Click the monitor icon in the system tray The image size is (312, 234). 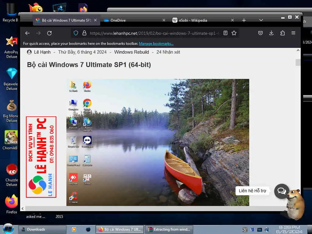[260, 230]
